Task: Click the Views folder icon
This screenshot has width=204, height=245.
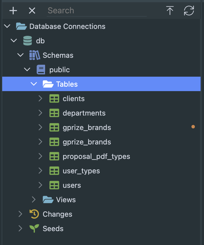Action: (x=48, y=199)
